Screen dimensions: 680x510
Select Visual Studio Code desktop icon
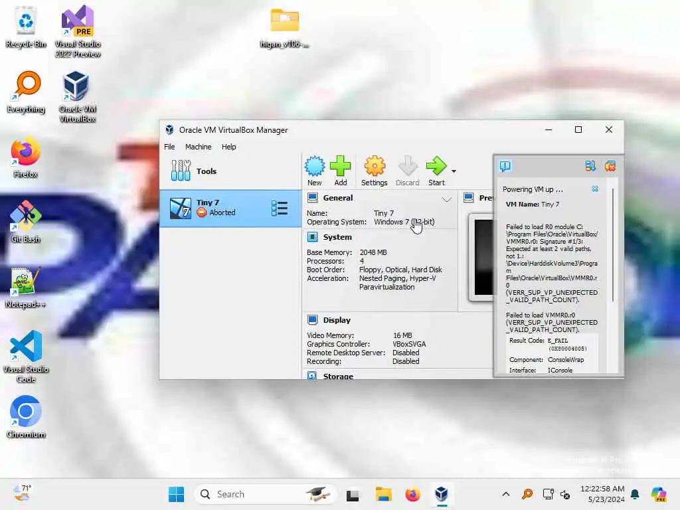(26, 357)
